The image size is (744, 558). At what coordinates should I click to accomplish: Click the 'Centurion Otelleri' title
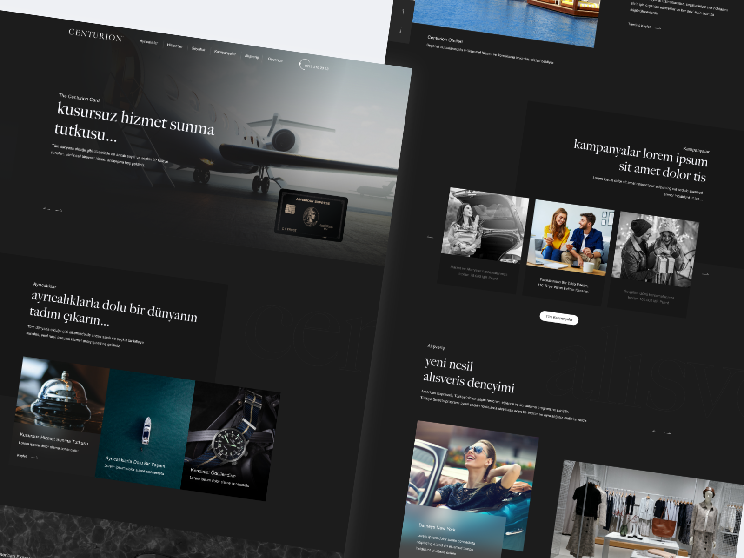click(445, 40)
